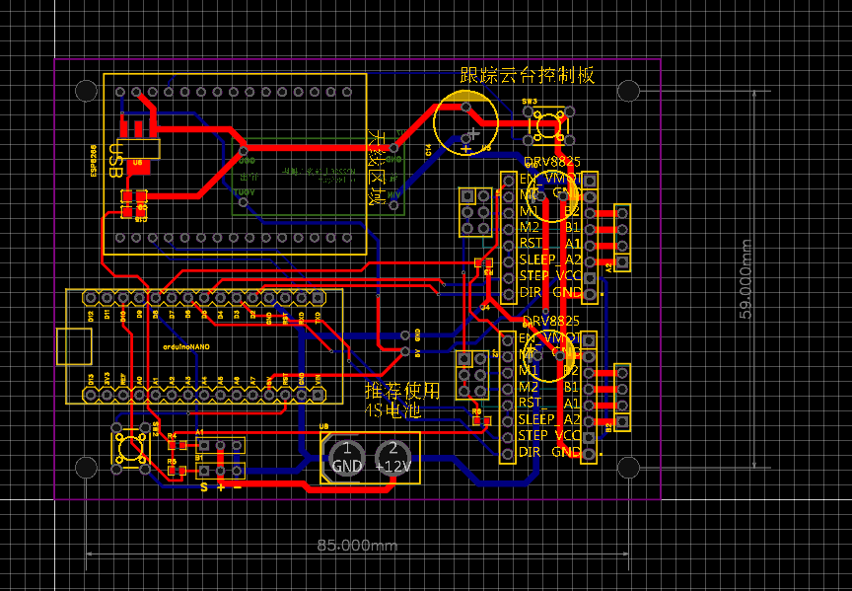Click the square pad of header A1
852x591 pixels.
pyautogui.click(x=204, y=446)
